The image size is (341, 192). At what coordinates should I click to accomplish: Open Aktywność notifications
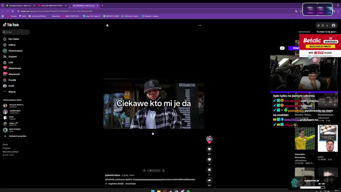(14, 74)
